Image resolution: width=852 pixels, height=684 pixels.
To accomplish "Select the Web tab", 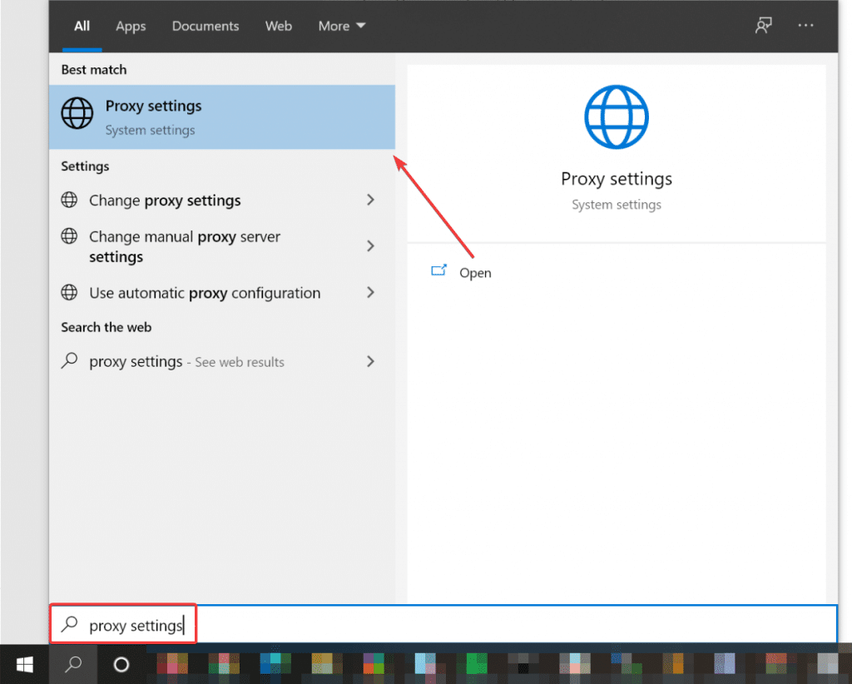I will pos(279,26).
